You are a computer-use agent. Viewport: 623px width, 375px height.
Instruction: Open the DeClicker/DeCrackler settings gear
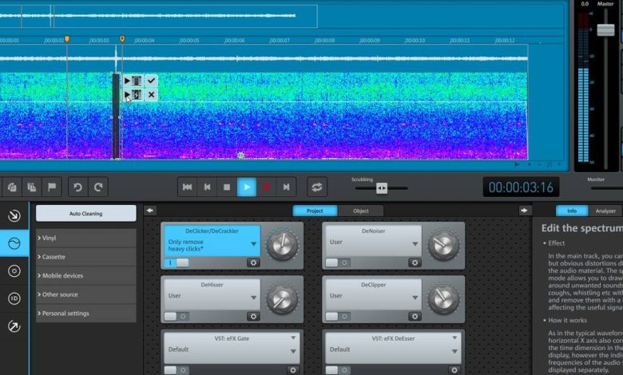click(x=253, y=262)
